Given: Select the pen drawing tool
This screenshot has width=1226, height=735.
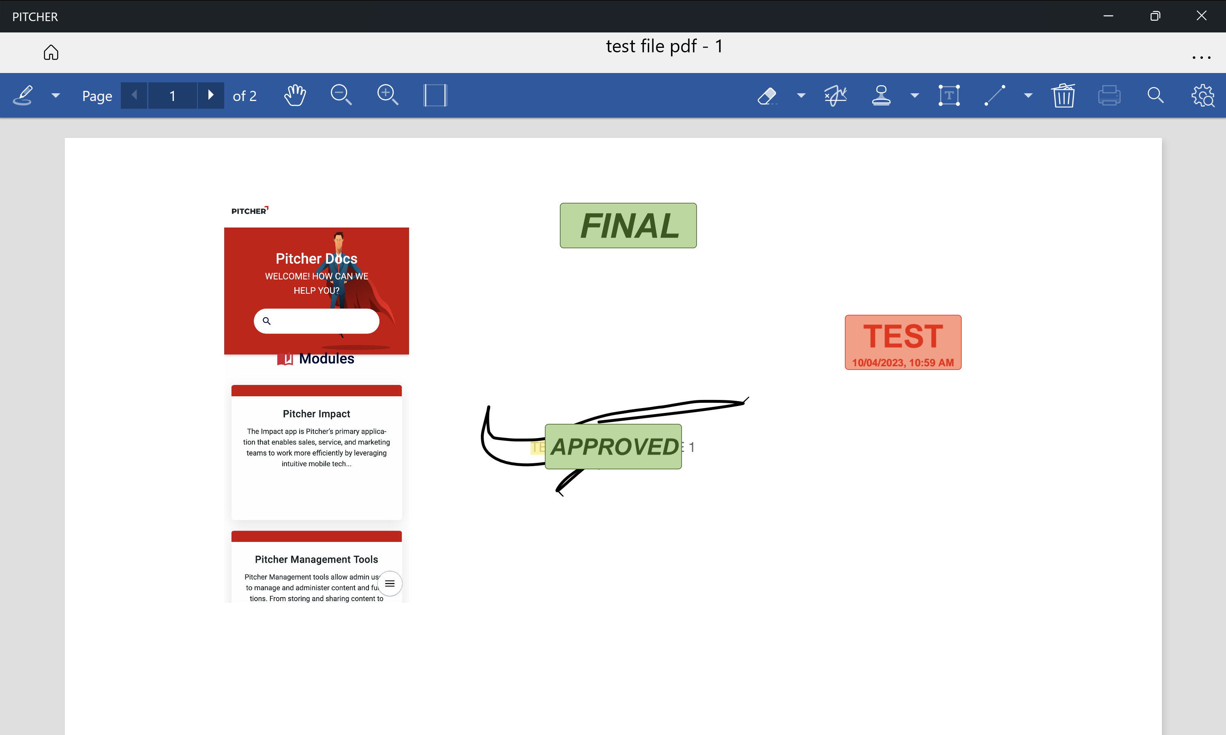Looking at the screenshot, I should click(23, 95).
